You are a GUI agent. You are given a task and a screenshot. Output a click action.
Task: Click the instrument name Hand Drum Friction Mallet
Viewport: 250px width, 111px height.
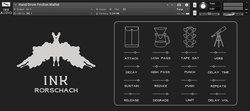(39, 5)
